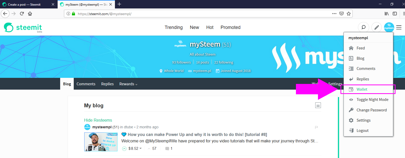Click the post summary text Welcome on @MySteempl
This screenshot has width=405, height=158.
point(220,141)
